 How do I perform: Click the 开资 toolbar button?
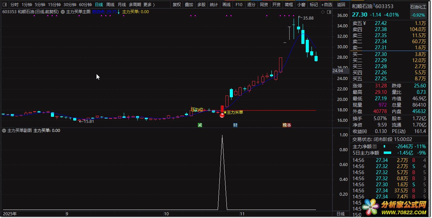(x=276, y=5)
